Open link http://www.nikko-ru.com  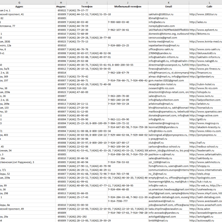[x=205, y=131]
